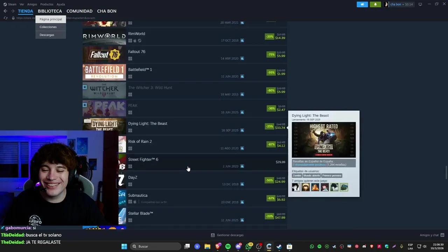Click Mac icon under RimWorld title
The height and width of the screenshot is (252, 448).
[x=135, y=41]
